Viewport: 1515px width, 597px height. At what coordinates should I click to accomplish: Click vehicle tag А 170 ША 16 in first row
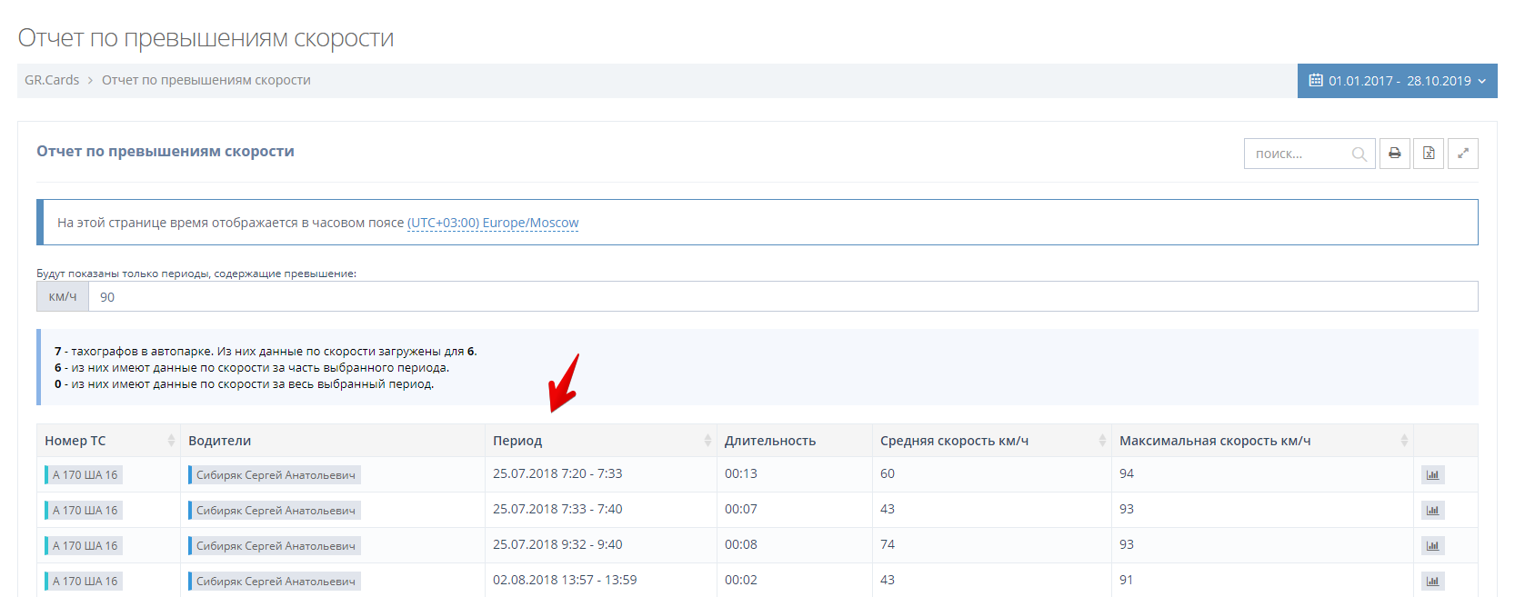tap(85, 475)
